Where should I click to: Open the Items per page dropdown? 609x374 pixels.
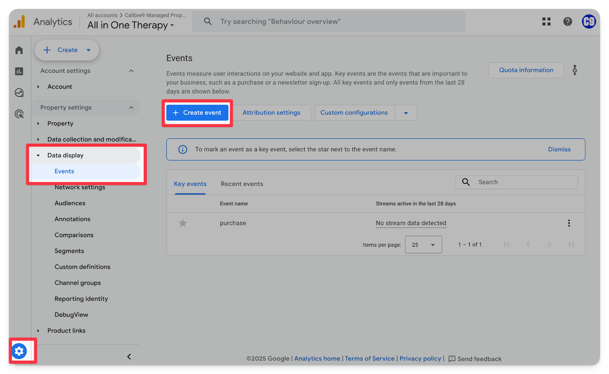(423, 245)
